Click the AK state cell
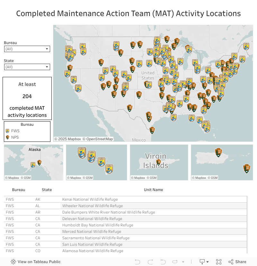Screen dimensions: 257x266 pyautogui.click(x=38, y=199)
